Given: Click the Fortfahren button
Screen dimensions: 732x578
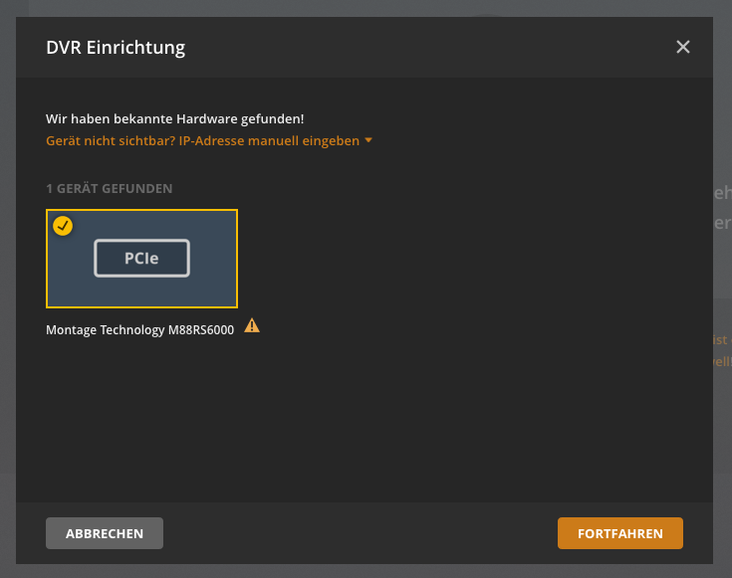Looking at the screenshot, I should click(619, 533).
